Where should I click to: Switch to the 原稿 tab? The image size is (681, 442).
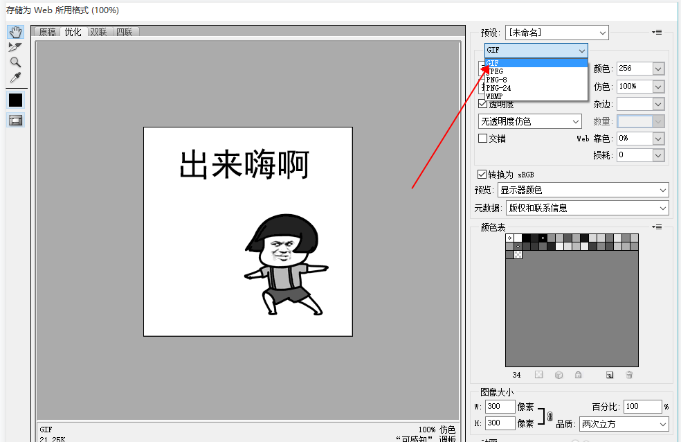[x=47, y=32]
